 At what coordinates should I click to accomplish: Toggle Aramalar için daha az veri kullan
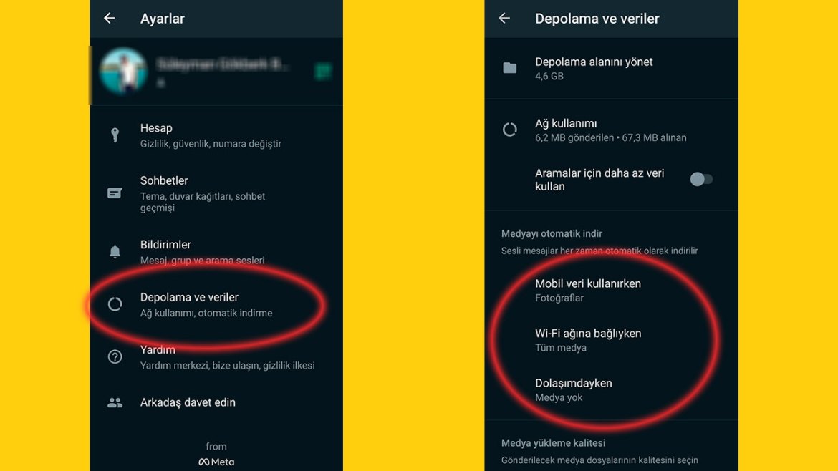(x=700, y=180)
